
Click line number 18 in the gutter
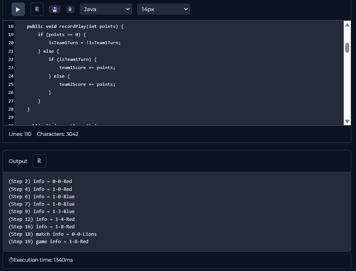11,26
